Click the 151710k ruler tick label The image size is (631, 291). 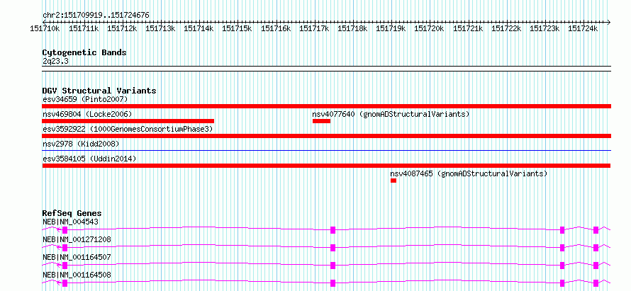pyautogui.click(x=45, y=29)
